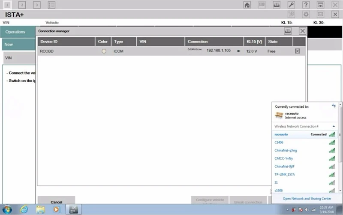This screenshot has height=215, width=343.
Task: Show hidden system tray icons
Action: [287, 210]
